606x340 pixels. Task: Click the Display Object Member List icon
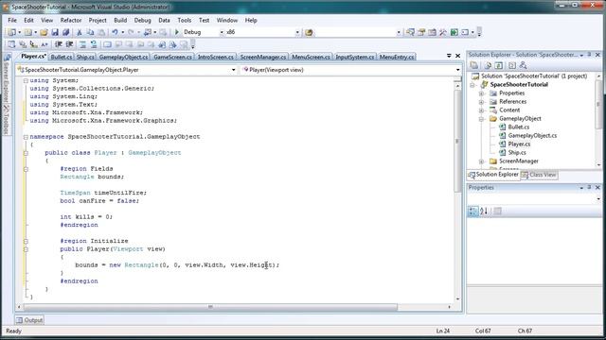tap(11, 44)
